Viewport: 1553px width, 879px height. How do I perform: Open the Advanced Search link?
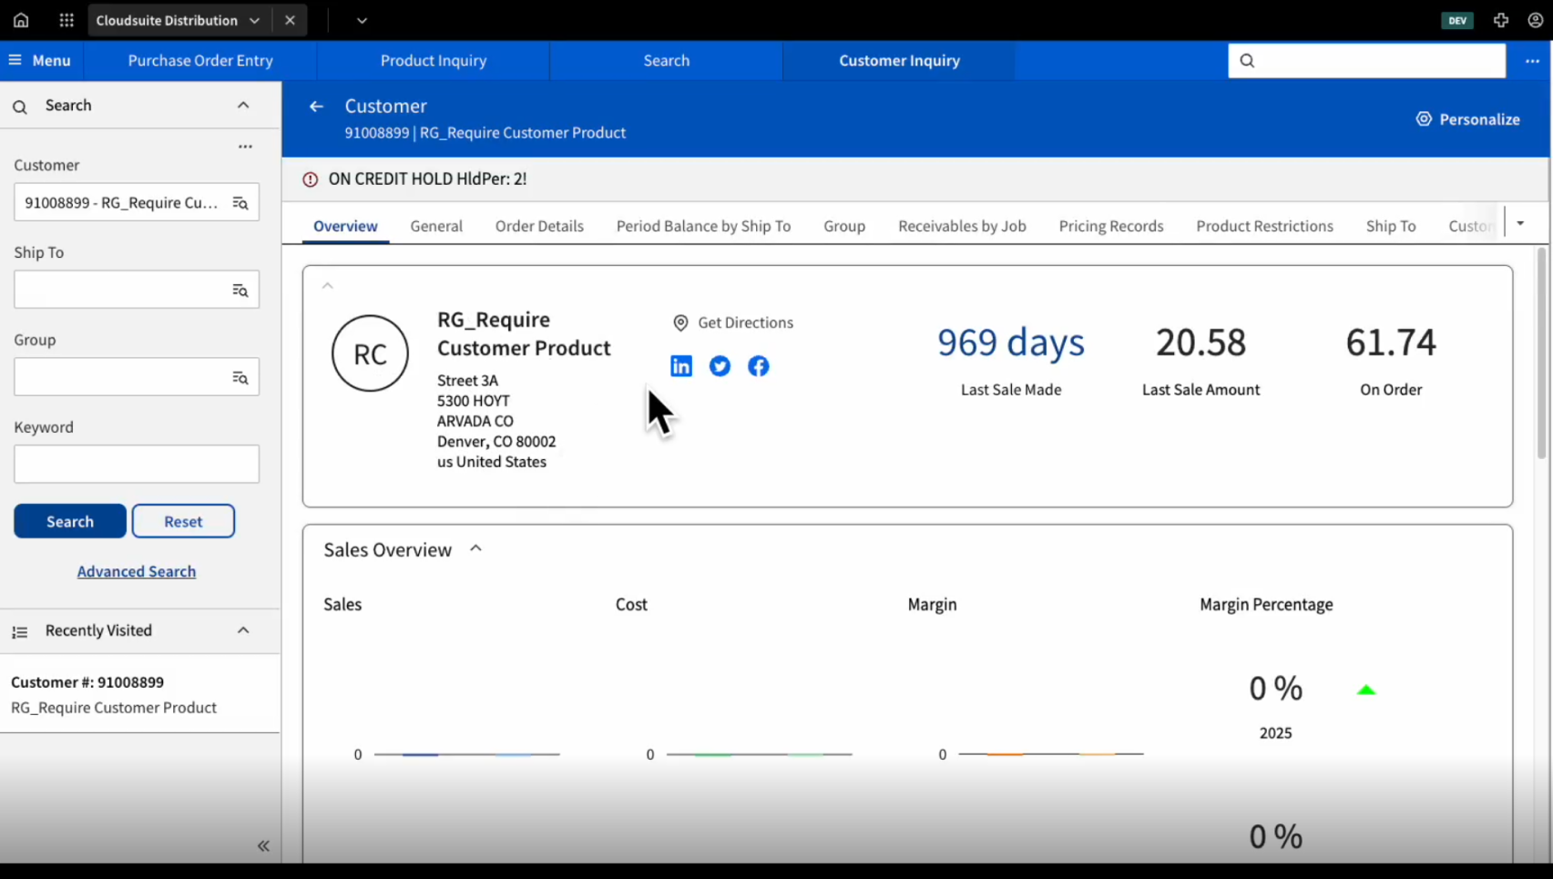[137, 571]
